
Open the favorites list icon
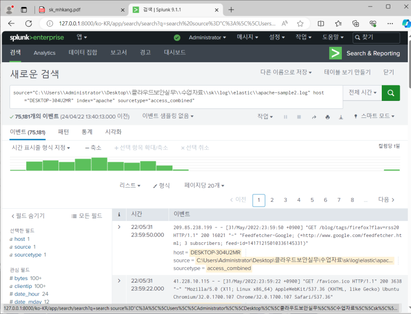[338, 23]
